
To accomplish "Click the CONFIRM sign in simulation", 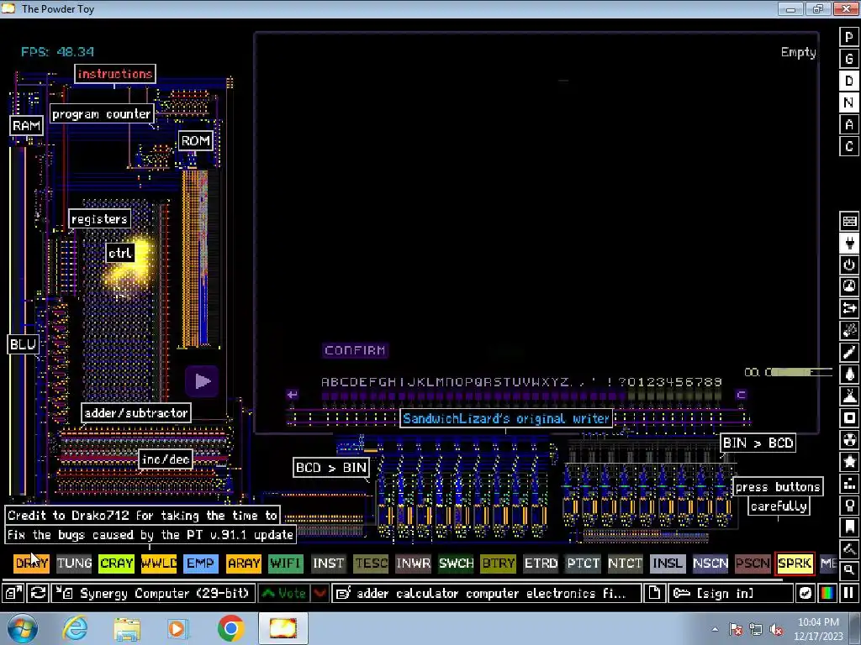I will pos(356,350).
